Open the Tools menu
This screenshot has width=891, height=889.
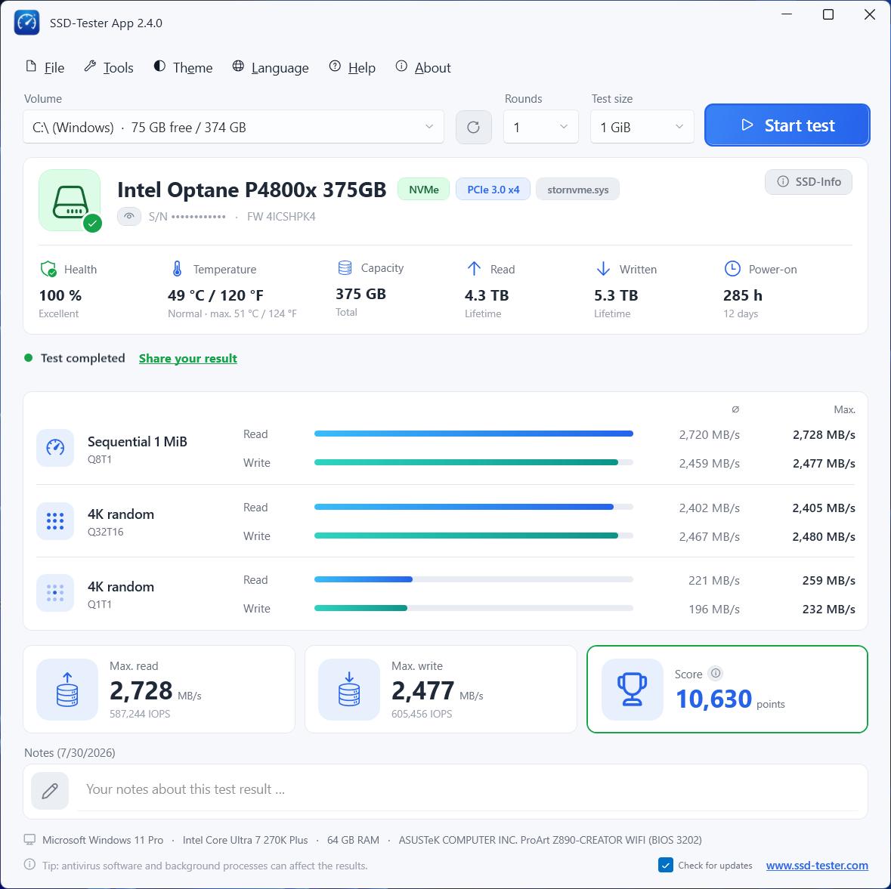coord(109,67)
